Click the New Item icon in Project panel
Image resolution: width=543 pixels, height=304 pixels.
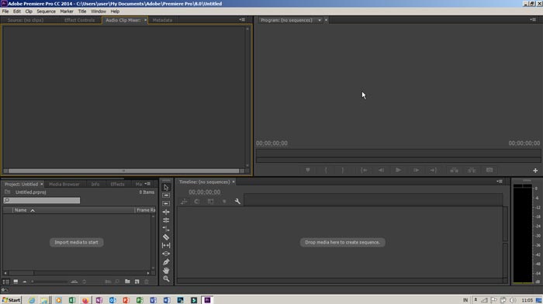[137, 282]
